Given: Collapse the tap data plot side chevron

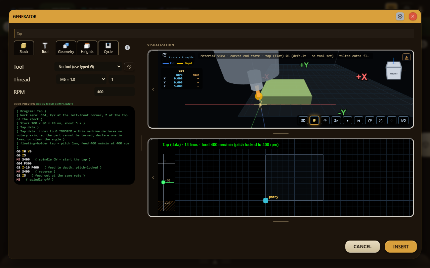Looking at the screenshot, I should [x=153, y=178].
